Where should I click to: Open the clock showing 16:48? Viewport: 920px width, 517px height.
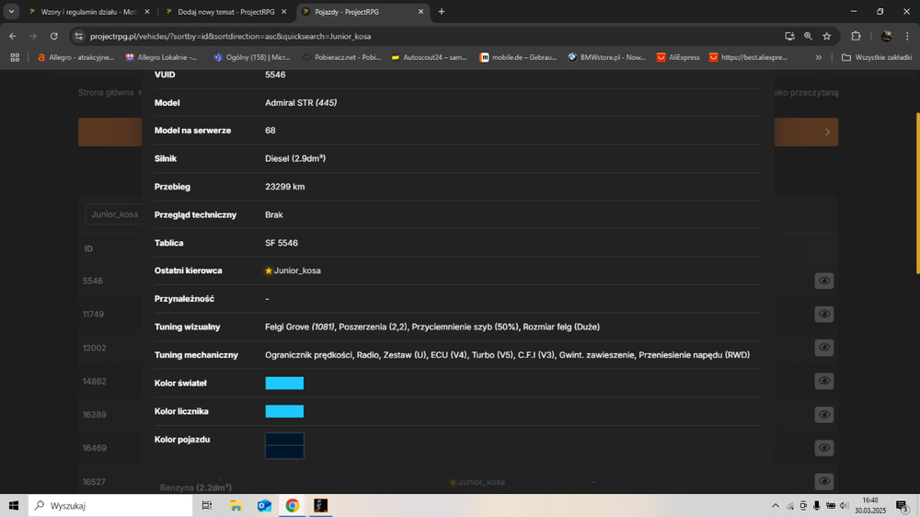point(870,505)
